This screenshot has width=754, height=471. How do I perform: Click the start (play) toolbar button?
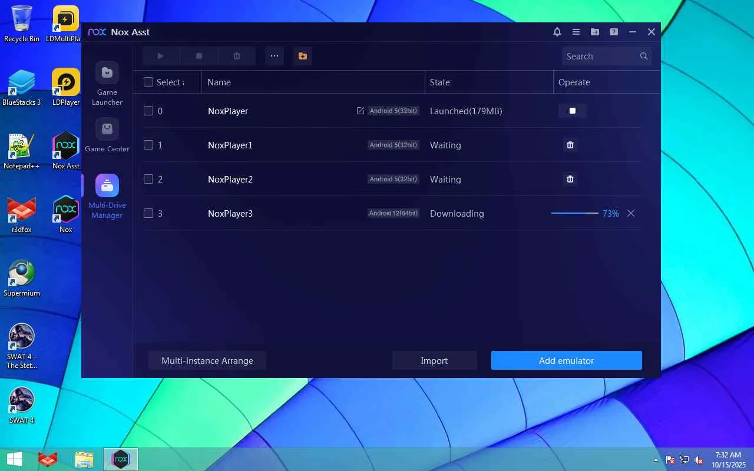point(161,56)
